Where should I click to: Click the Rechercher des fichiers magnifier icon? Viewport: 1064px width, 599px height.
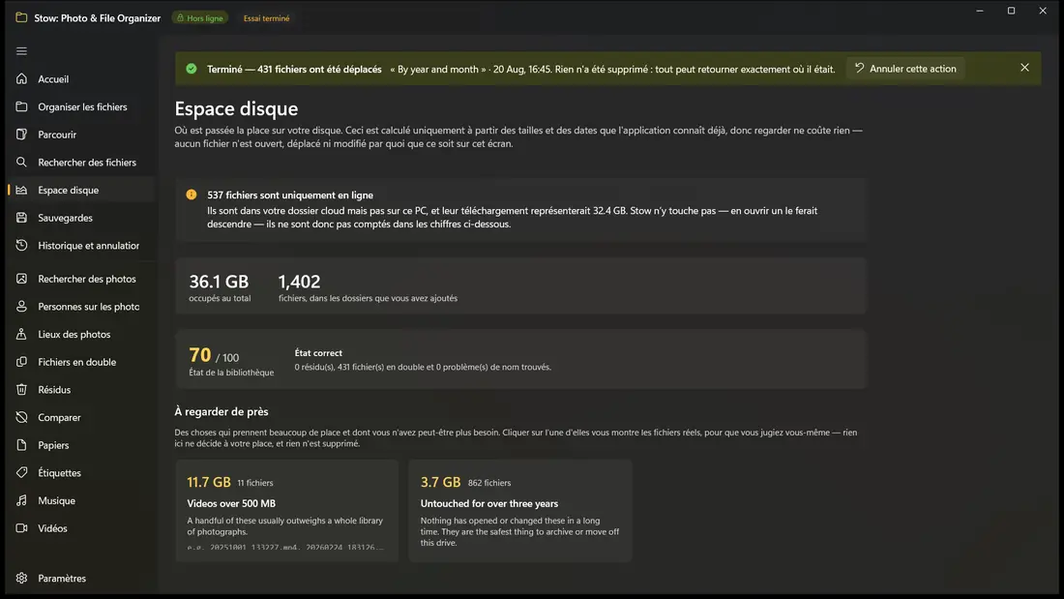(21, 163)
